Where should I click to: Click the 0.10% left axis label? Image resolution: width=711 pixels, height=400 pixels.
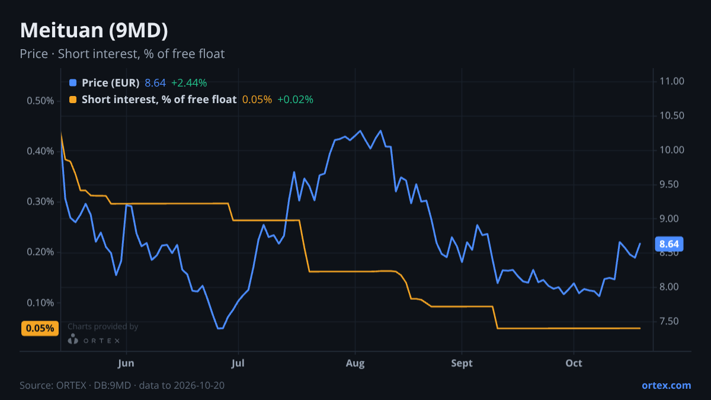pos(40,303)
